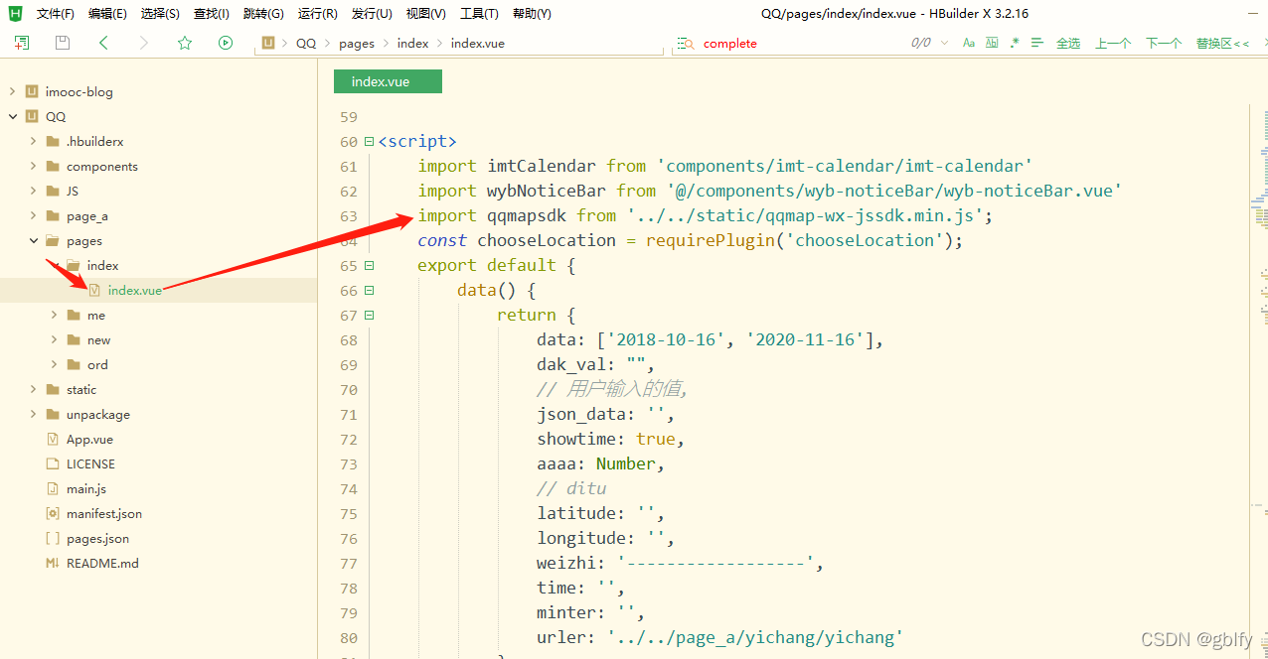The image size is (1268, 659).
Task: Go forward with the right arrow icon
Action: point(144,43)
